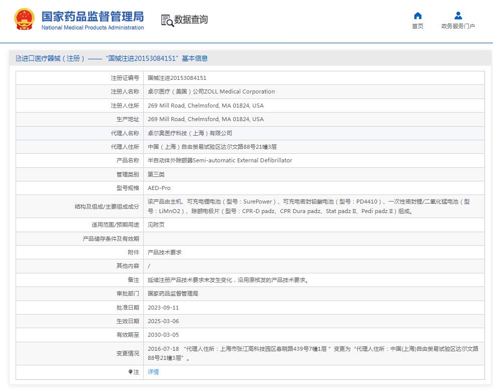The width and height of the screenshot is (493, 391).
Task: Click model value AED-Pro
Action: (159, 188)
